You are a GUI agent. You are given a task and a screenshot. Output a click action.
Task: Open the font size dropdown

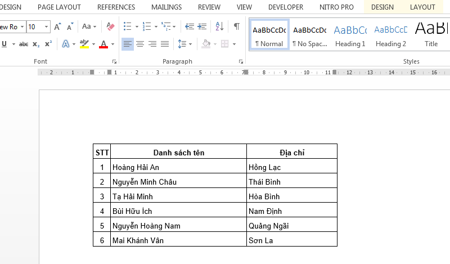(x=47, y=26)
